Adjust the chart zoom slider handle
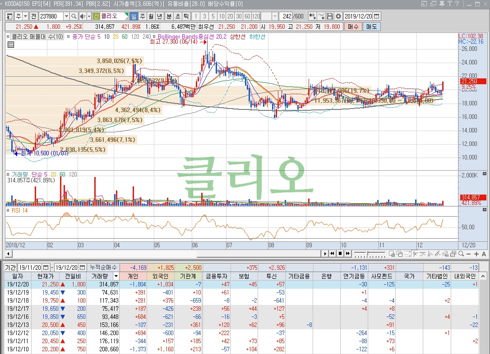This screenshot has height=354, width=490. coord(368,253)
